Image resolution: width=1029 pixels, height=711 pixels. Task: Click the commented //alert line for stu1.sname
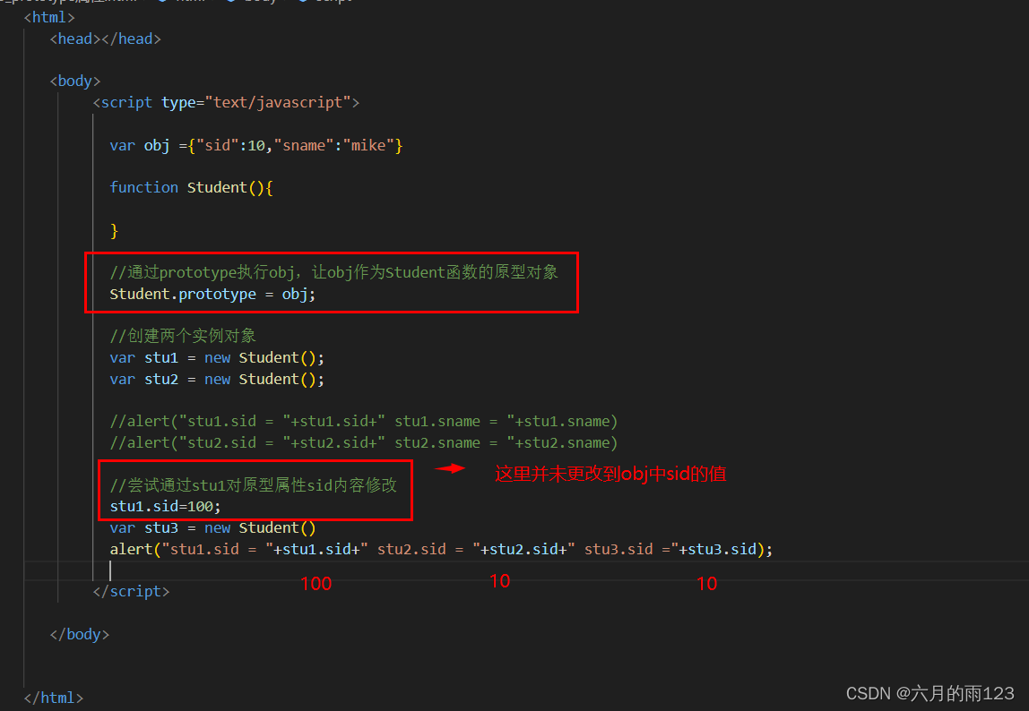tap(364, 422)
